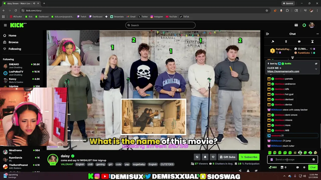Click the sugarbaby tag
Screen dimensions: 321x180
coord(139,164)
